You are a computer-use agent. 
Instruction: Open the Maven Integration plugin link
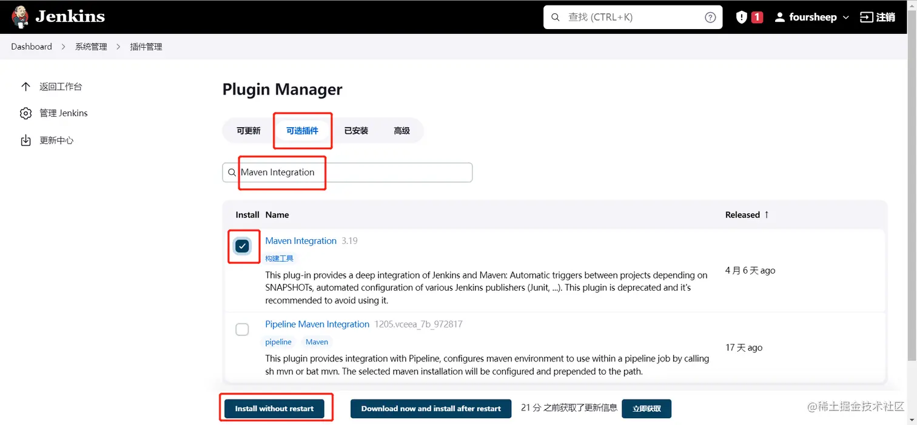pyautogui.click(x=301, y=241)
